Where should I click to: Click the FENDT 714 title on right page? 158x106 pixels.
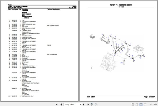(121, 5)
